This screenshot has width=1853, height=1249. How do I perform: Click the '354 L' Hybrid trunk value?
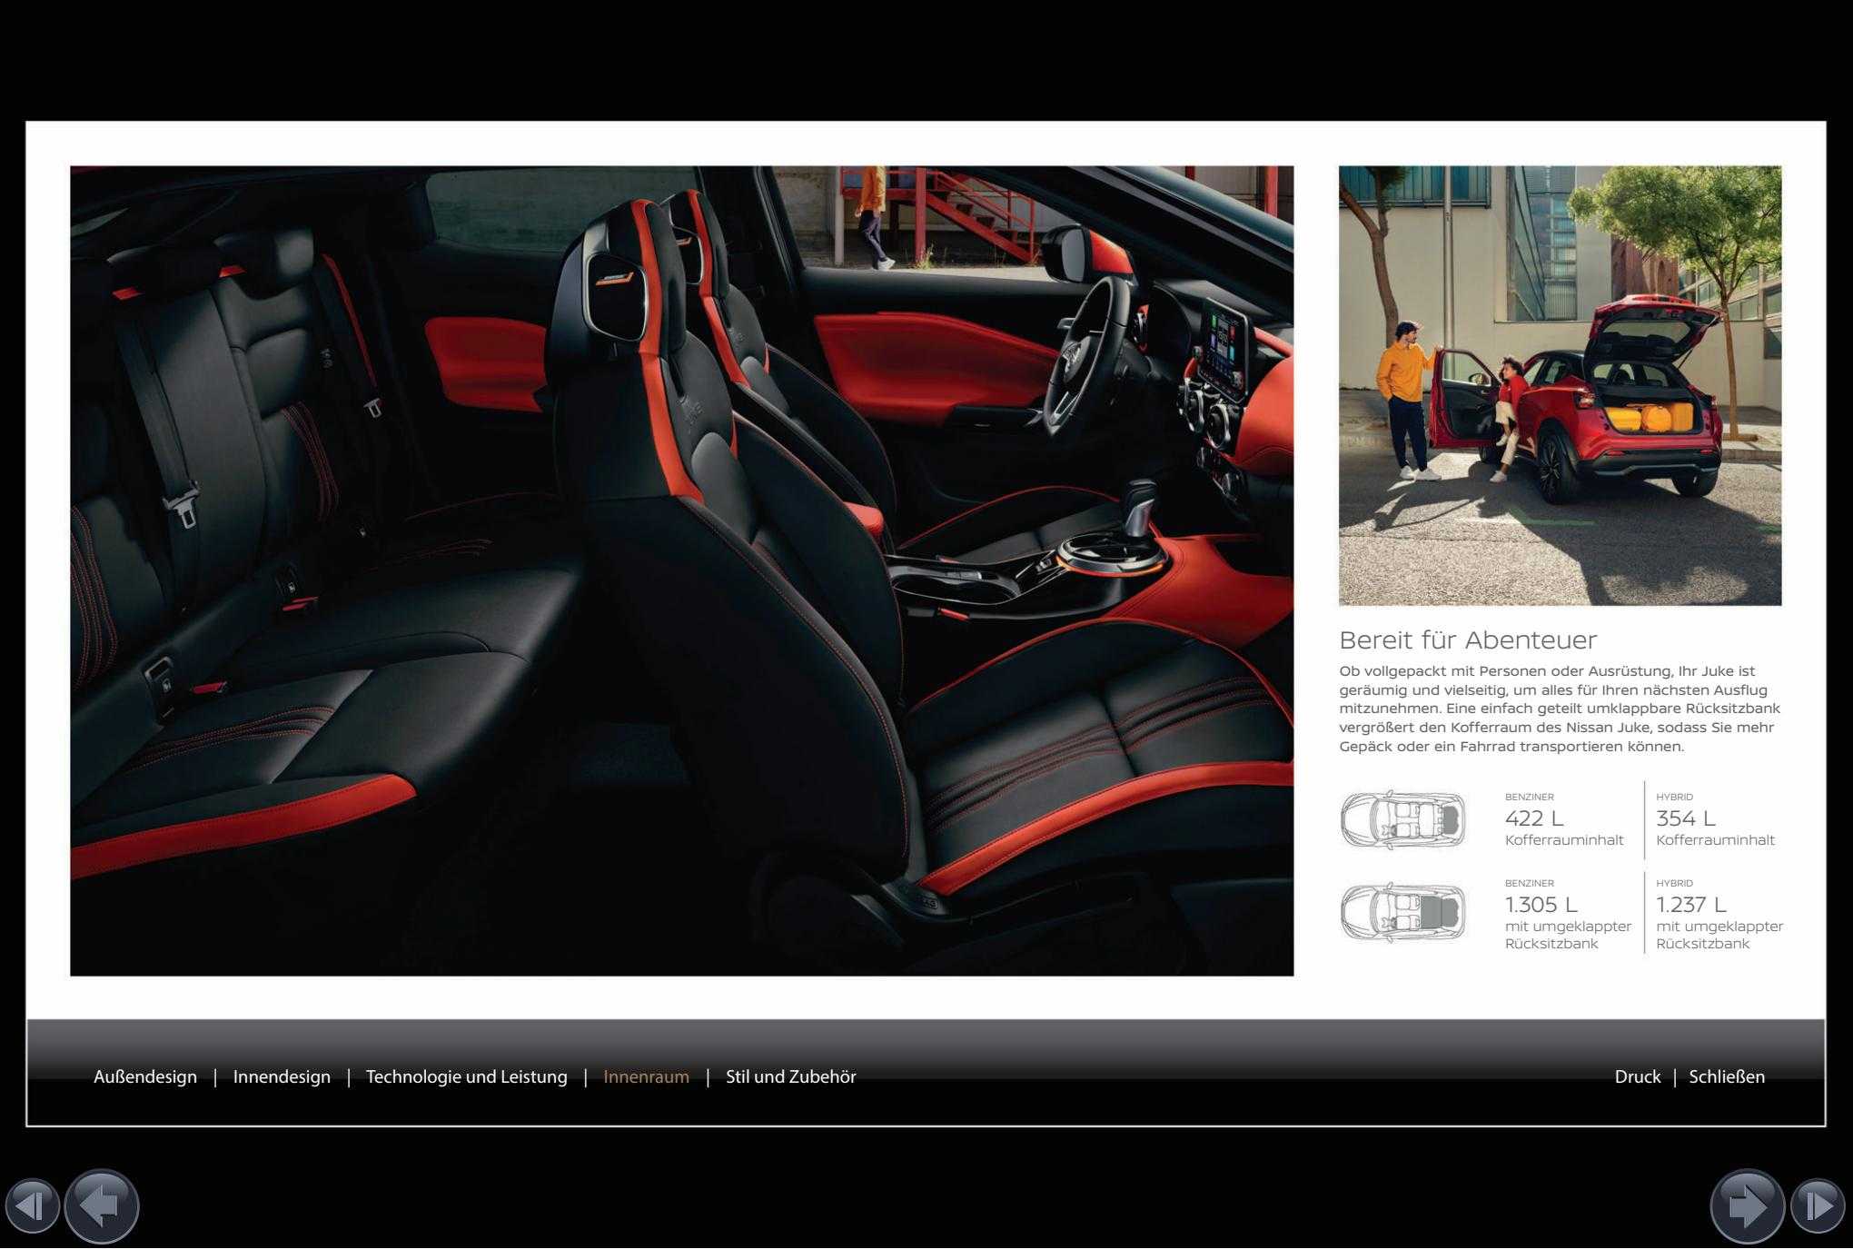(x=1685, y=818)
